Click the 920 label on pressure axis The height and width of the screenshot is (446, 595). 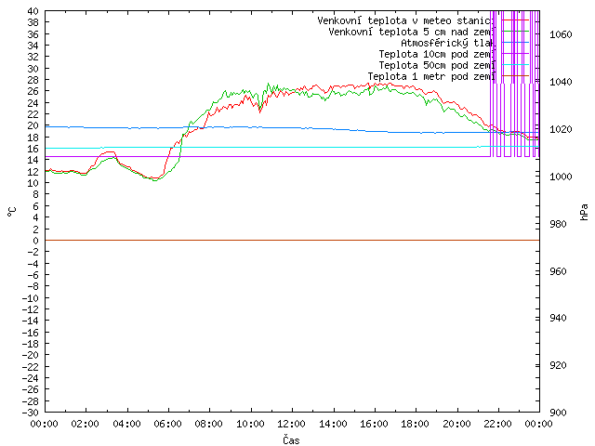point(558,365)
